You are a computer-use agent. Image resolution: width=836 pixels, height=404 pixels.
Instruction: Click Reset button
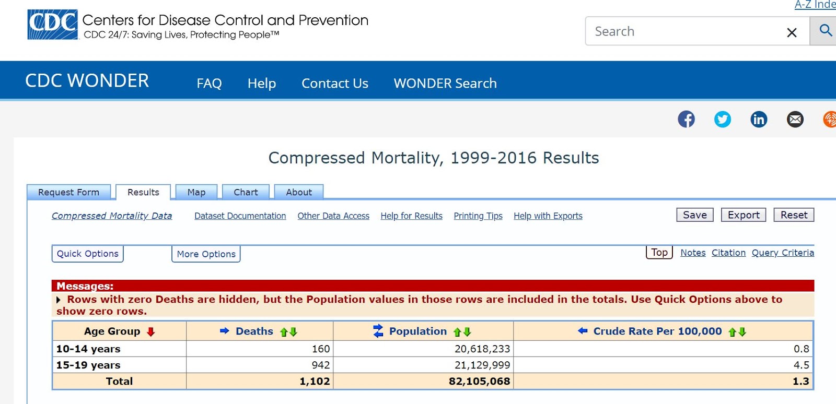(794, 215)
